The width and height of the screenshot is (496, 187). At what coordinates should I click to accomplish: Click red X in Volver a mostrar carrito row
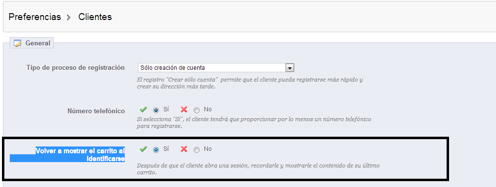pos(184,149)
